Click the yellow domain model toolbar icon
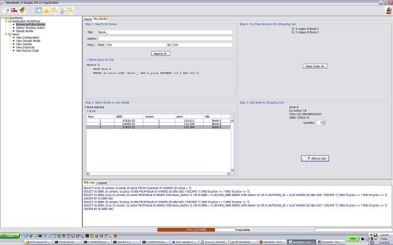Image resolution: width=393 pixels, height=245 pixels. [x=46, y=10]
